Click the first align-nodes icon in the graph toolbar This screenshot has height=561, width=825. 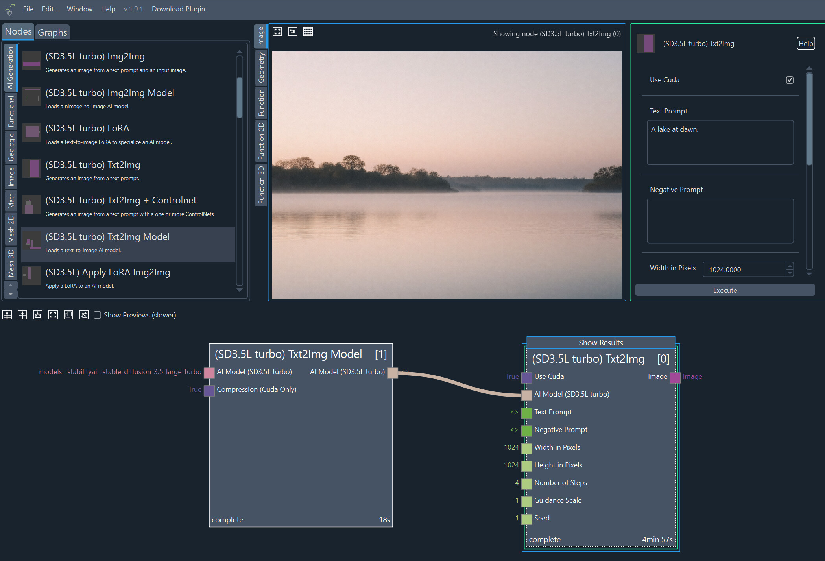click(x=7, y=315)
